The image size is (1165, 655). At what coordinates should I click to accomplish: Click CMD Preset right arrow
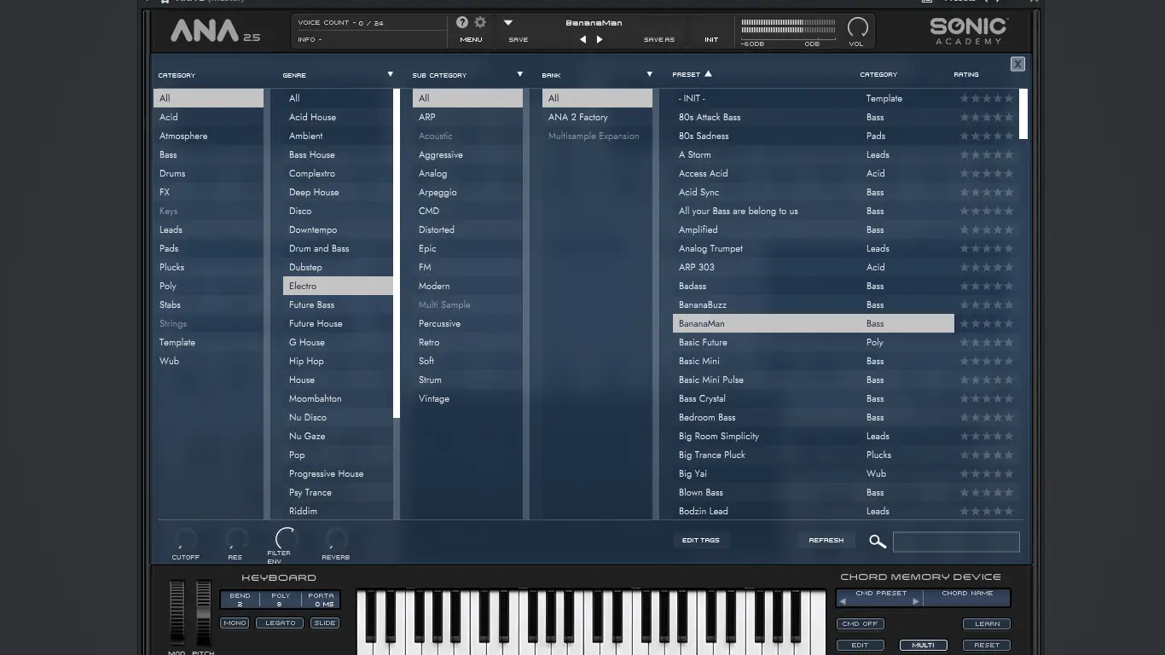pyautogui.click(x=916, y=601)
